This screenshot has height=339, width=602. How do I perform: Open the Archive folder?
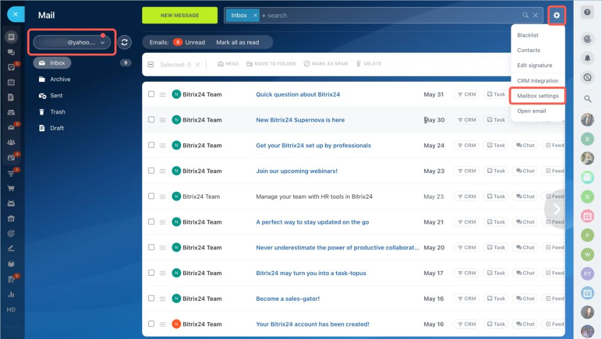(60, 79)
